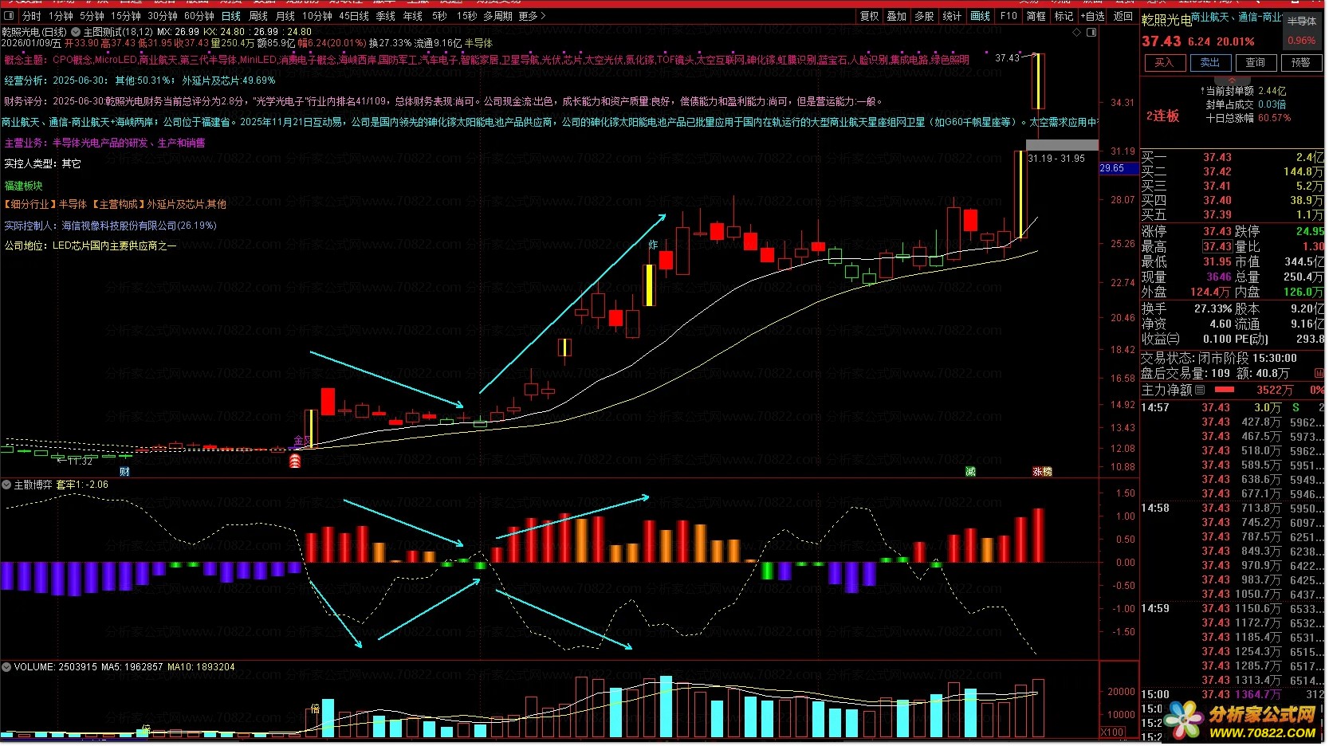Click the 叠加 overlay button

coord(897,16)
